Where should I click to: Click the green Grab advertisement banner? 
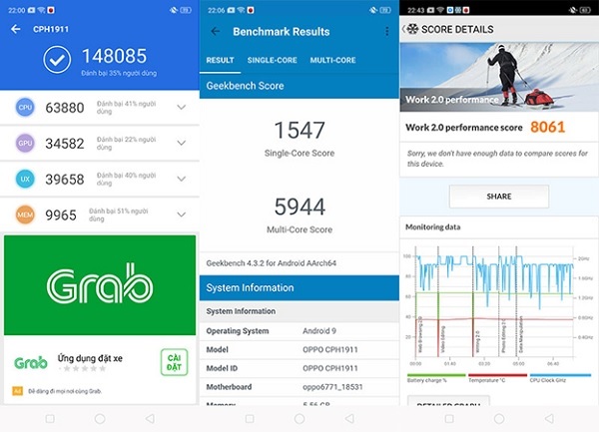(100, 285)
